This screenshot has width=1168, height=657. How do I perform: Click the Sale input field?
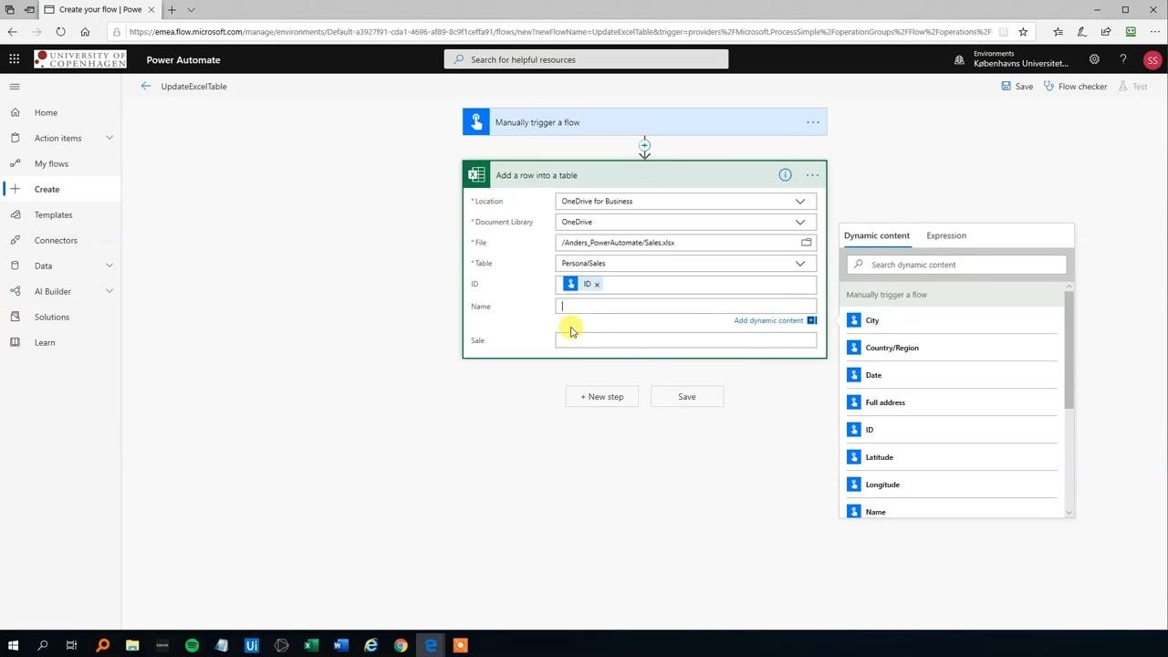coord(685,340)
